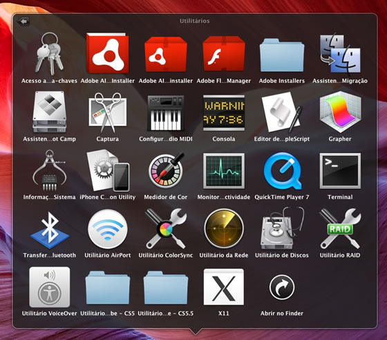Open the Terminal app icon
Viewport: 387px width, 340px height.
(340, 171)
